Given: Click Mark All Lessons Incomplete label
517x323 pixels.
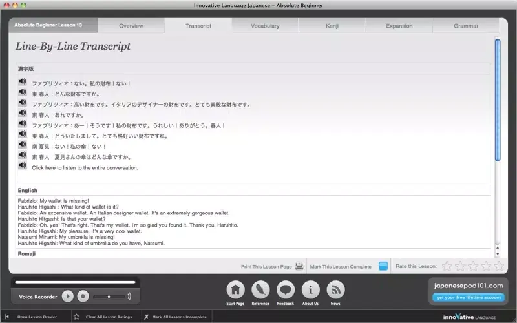Looking at the screenshot, I should click(180, 317).
